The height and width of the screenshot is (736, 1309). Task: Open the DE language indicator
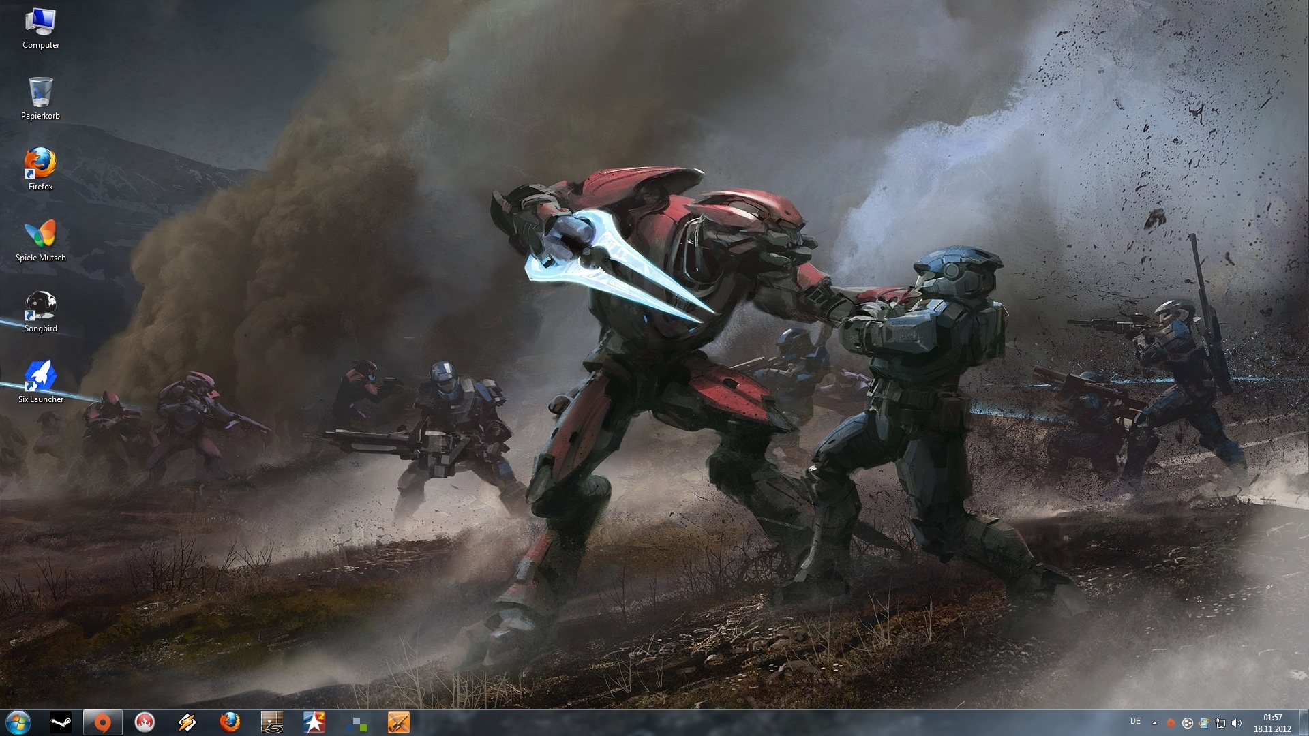click(x=1135, y=721)
